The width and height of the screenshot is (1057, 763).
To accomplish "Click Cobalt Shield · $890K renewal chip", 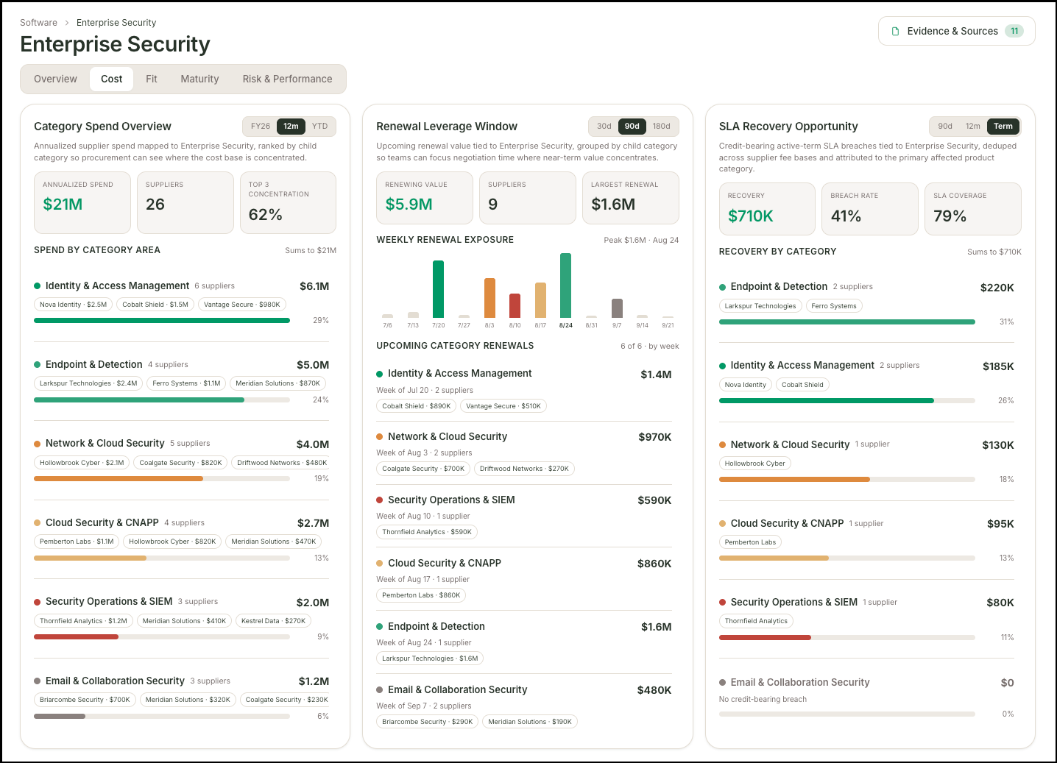I will pos(417,406).
